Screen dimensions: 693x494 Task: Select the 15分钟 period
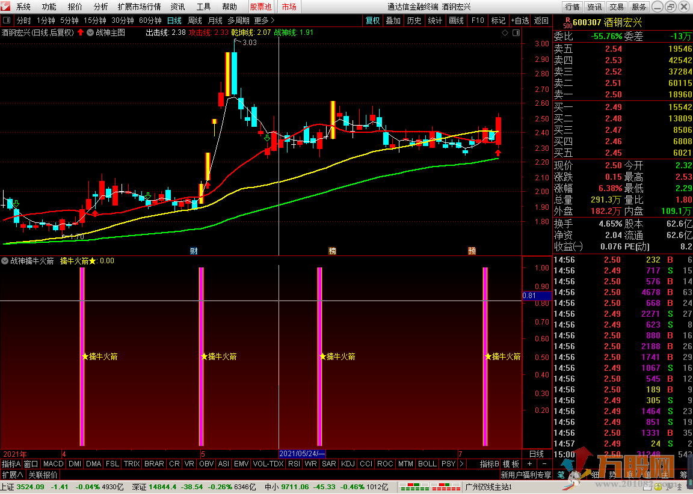click(95, 21)
